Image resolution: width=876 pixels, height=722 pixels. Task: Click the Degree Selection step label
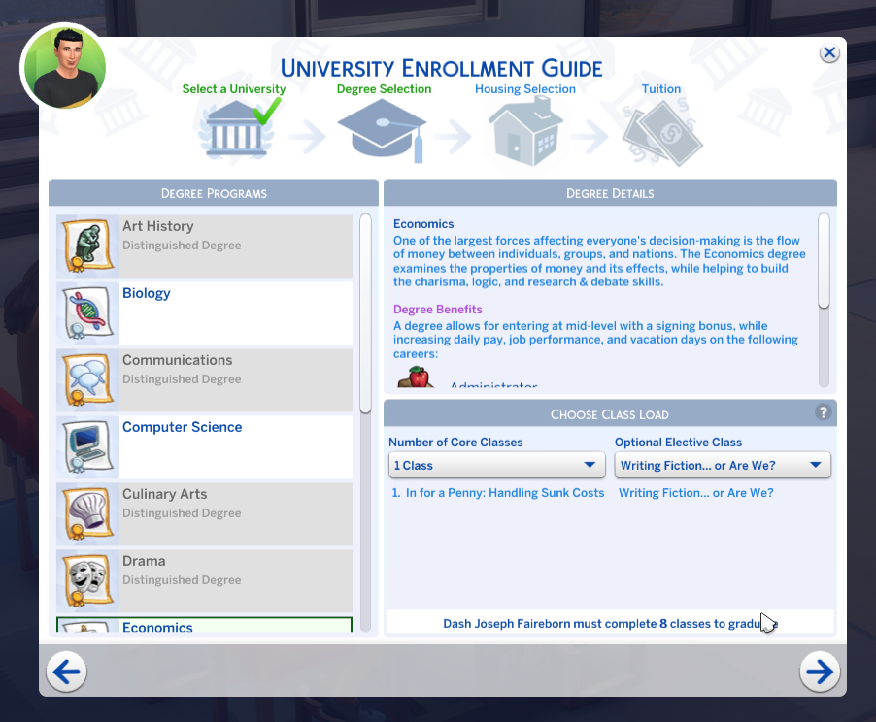pos(384,89)
